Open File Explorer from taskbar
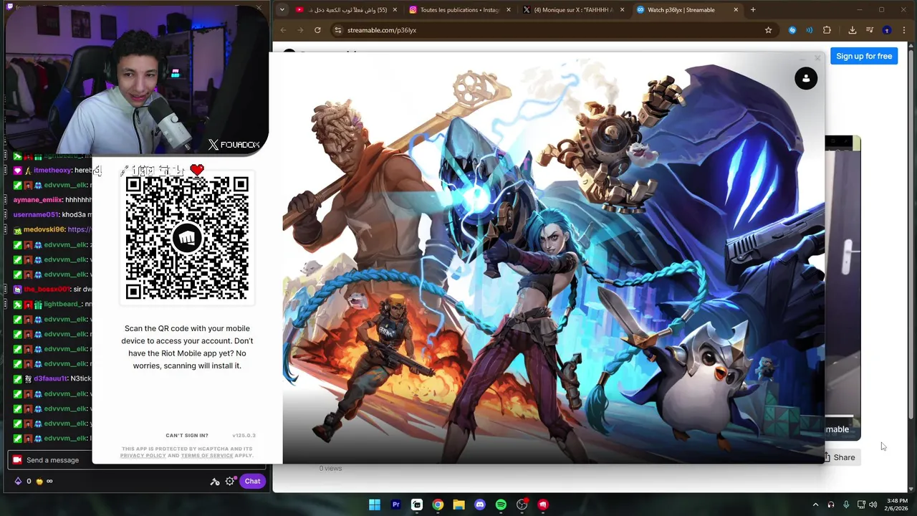This screenshot has width=917, height=516. pos(458,505)
